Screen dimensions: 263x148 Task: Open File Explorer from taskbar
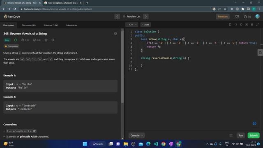[126, 144]
